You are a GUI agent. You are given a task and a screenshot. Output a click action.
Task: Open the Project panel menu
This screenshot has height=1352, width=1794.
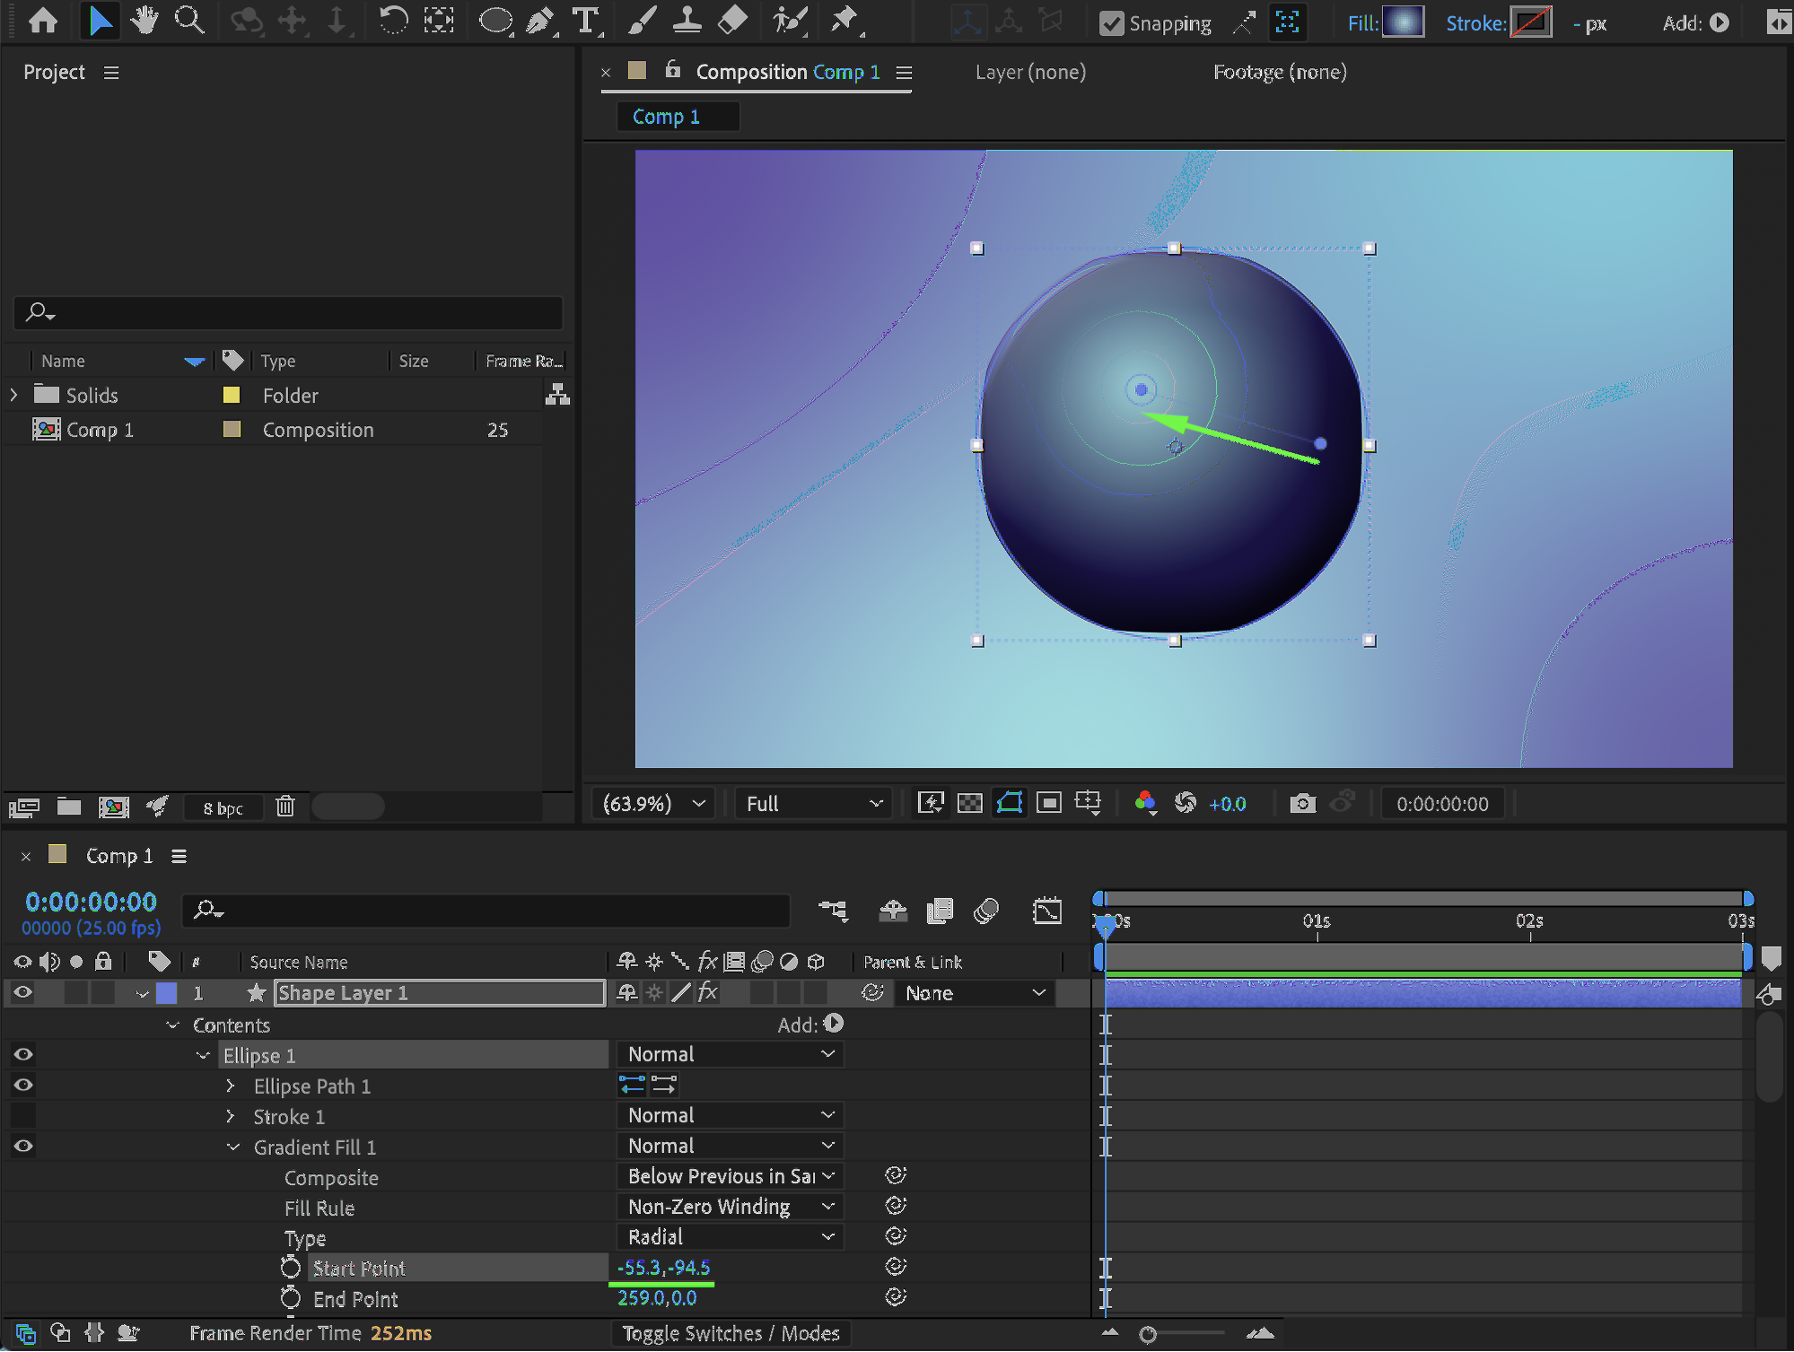pyautogui.click(x=111, y=73)
